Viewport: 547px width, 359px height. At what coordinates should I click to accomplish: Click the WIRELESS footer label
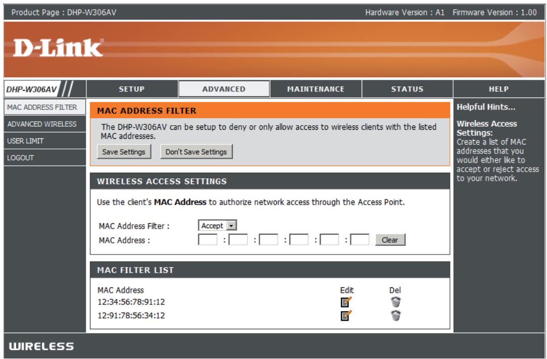click(x=41, y=346)
